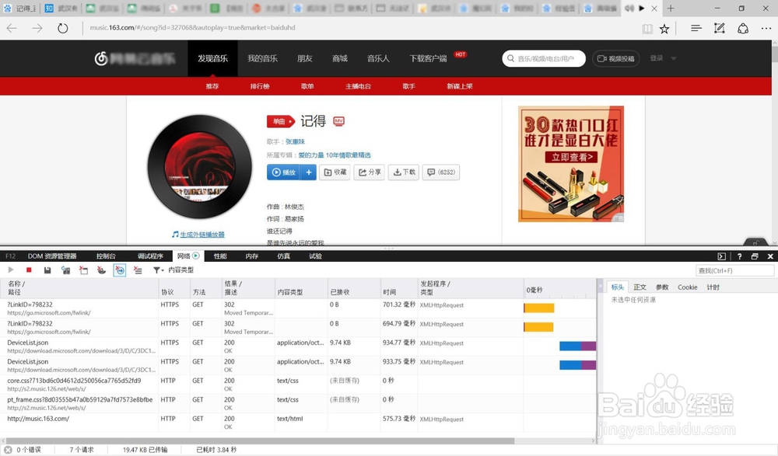Screen dimensions: 778x456
Task: Click the browser forward arrow
Action: point(37,28)
